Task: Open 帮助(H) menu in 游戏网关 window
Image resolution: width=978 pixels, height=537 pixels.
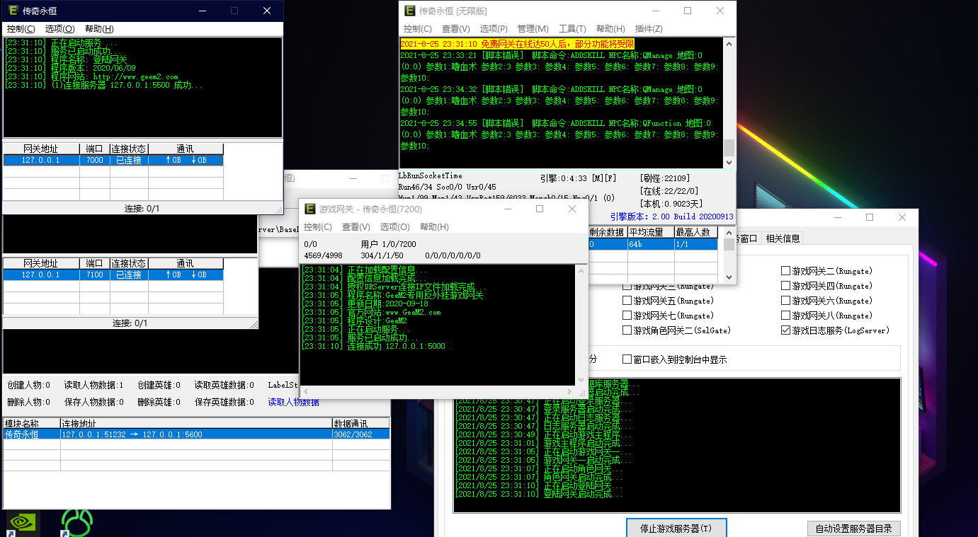Action: (434, 227)
